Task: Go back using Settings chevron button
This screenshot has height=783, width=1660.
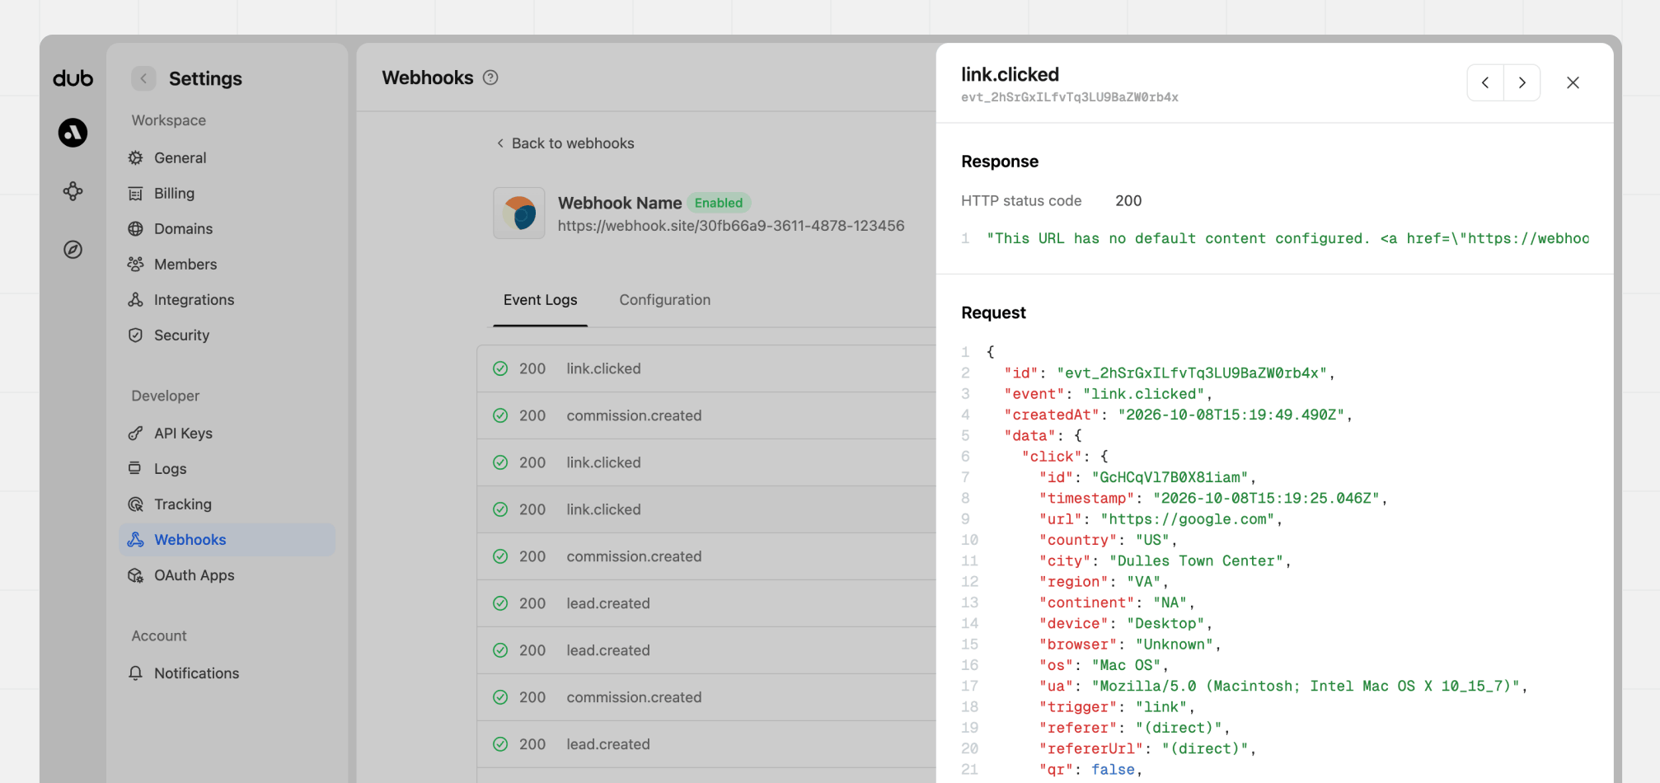Action: pyautogui.click(x=143, y=78)
